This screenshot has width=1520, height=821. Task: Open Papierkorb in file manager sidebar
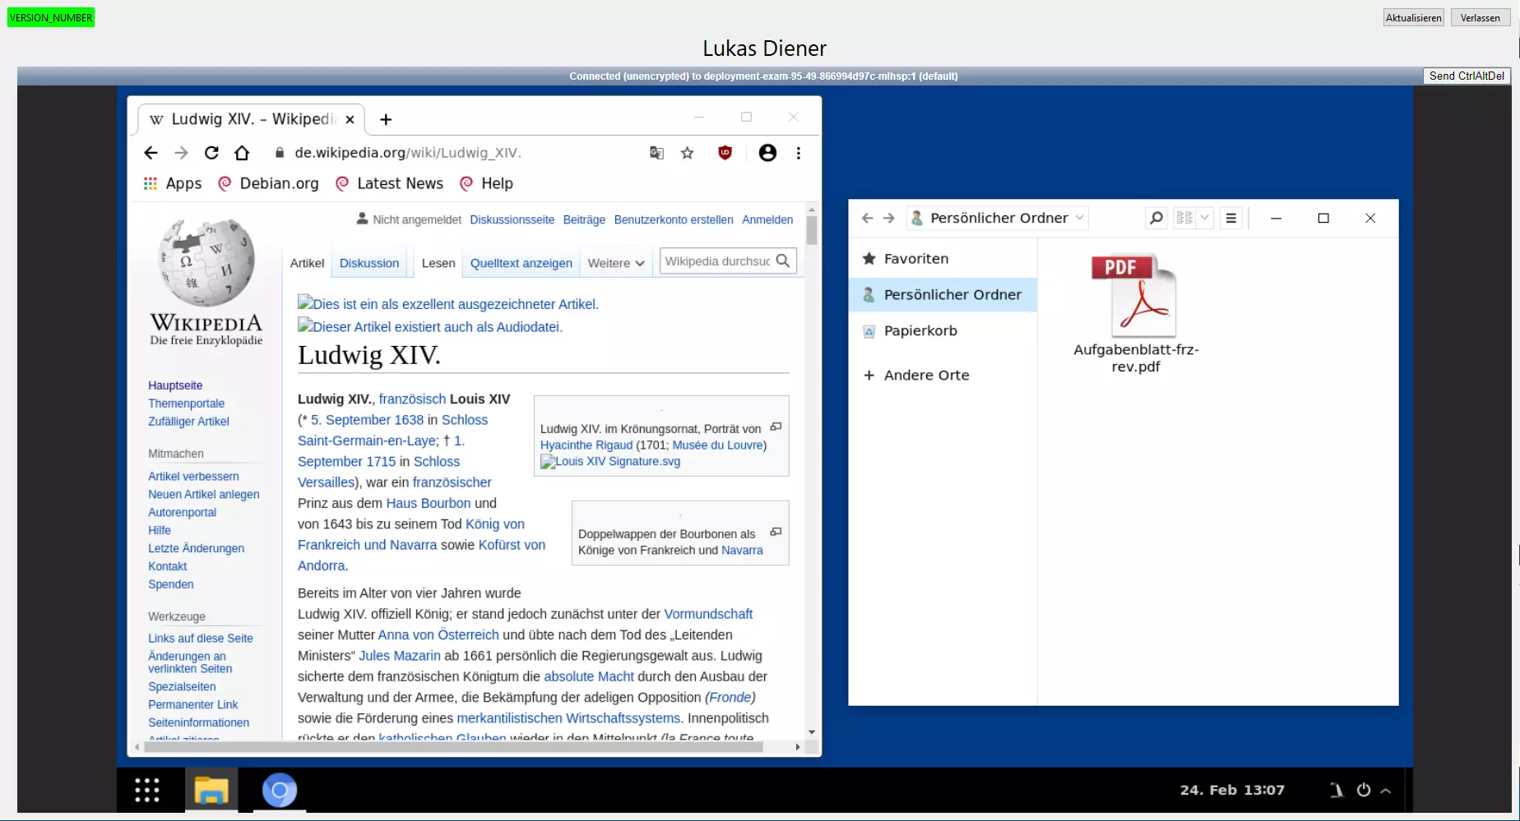(x=920, y=330)
